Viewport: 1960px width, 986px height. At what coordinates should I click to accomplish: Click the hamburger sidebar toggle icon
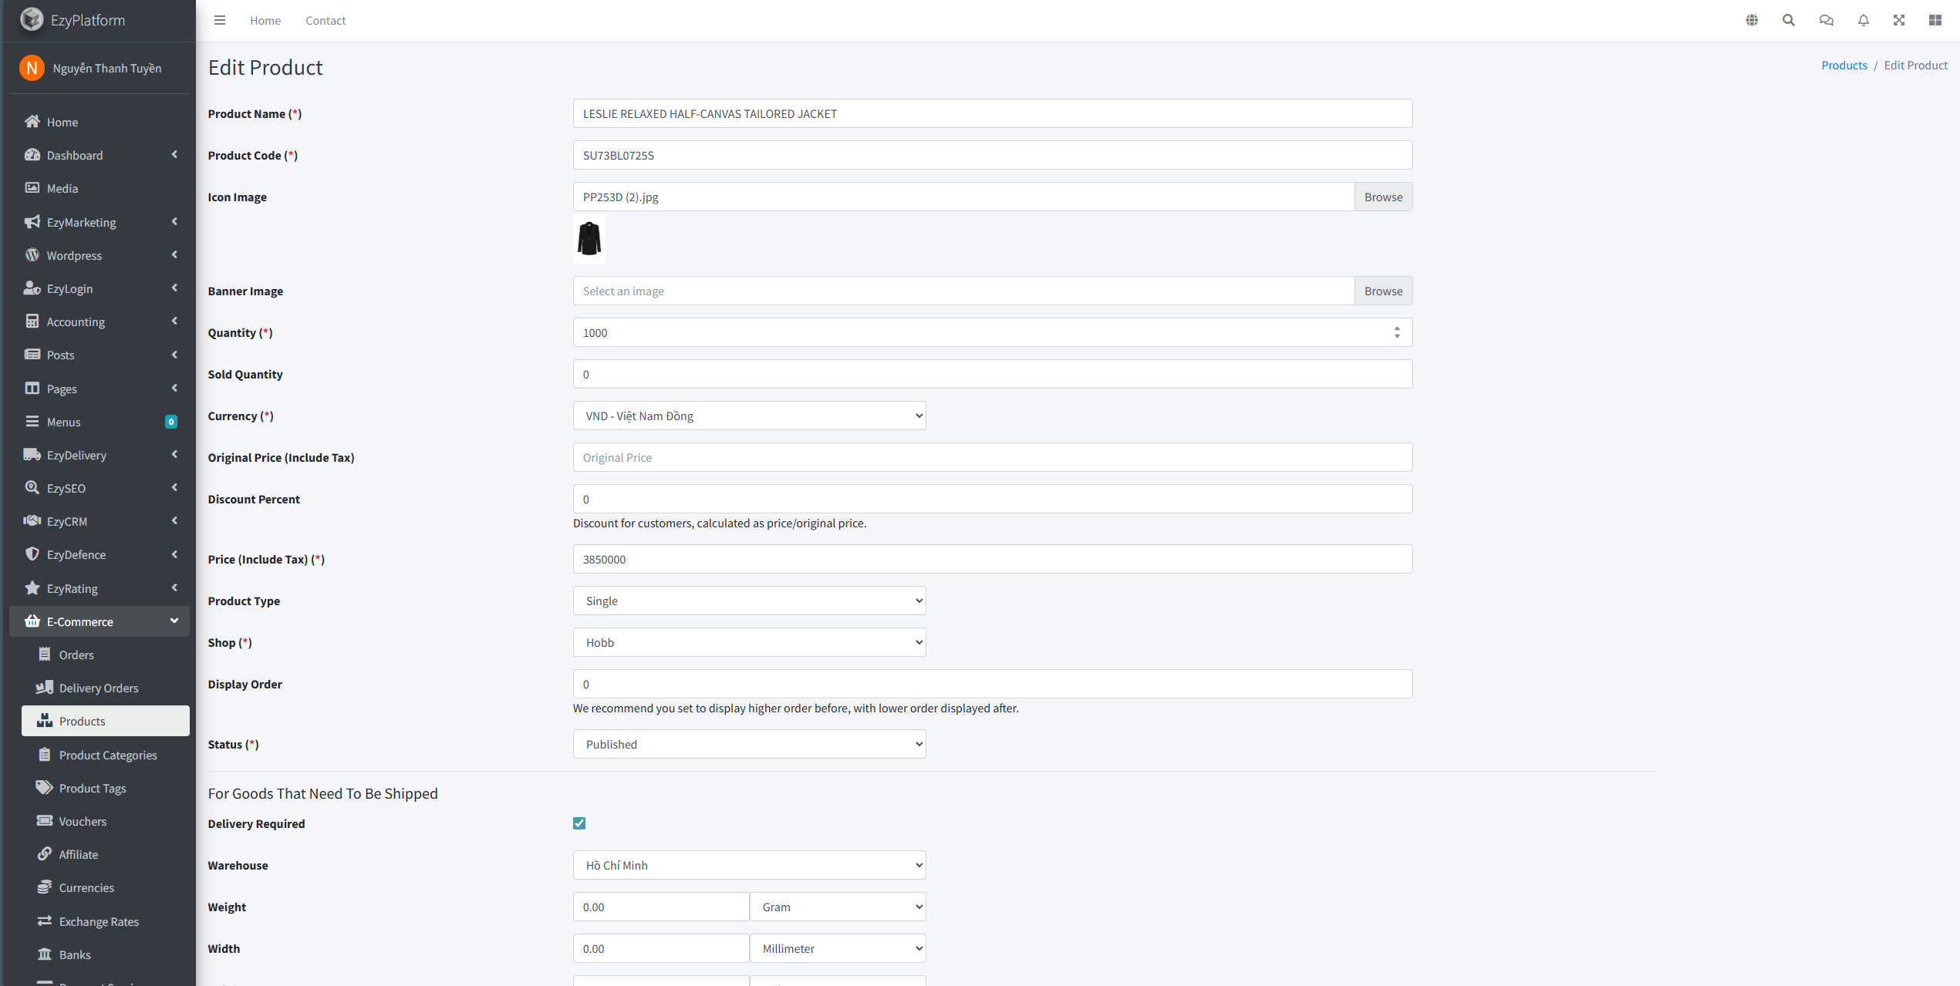(x=220, y=20)
